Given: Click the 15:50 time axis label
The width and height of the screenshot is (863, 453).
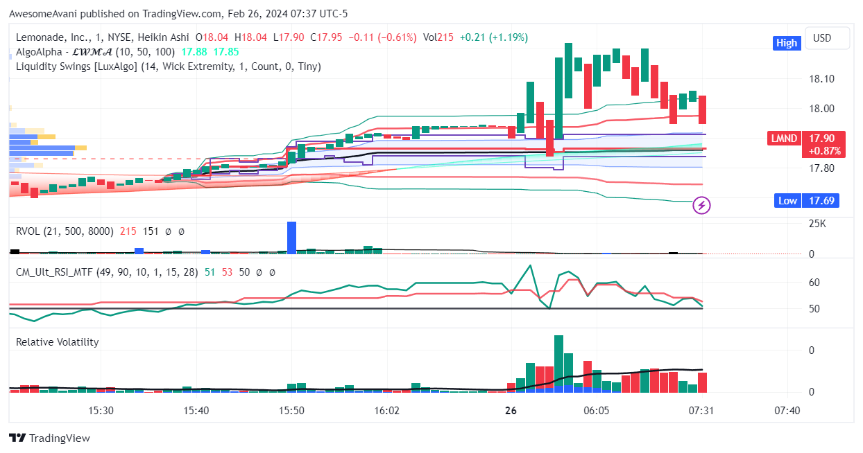Looking at the screenshot, I should tap(292, 411).
